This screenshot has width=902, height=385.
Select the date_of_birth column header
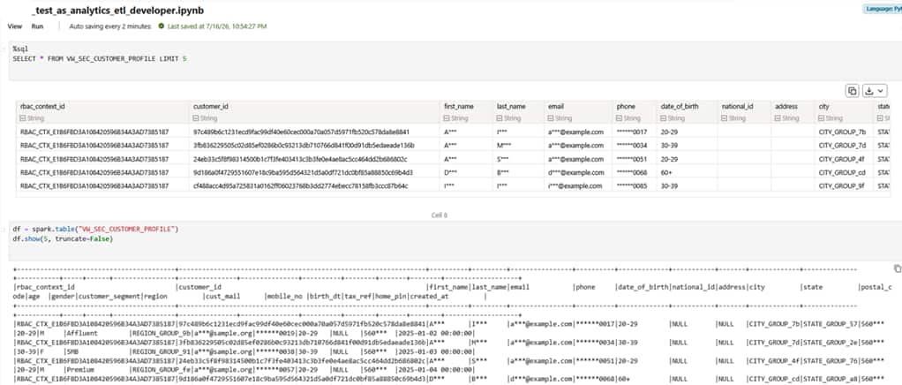(679, 107)
